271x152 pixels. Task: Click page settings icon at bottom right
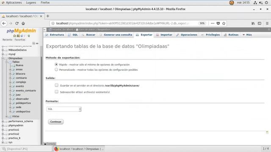click(x=267, y=132)
